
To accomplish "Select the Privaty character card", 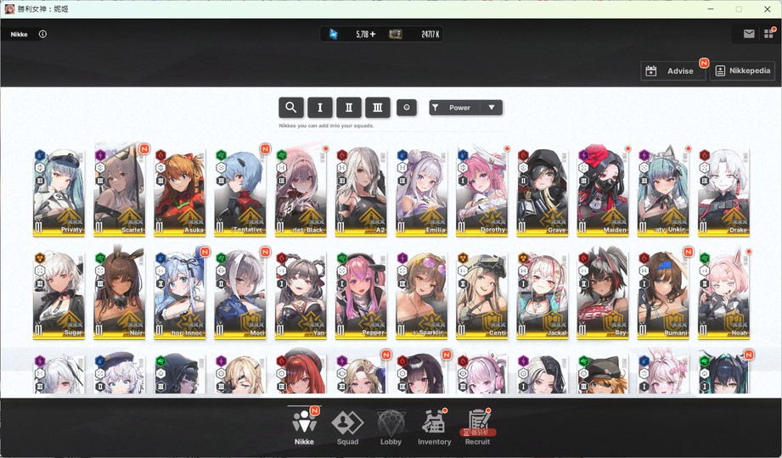I will [x=59, y=193].
